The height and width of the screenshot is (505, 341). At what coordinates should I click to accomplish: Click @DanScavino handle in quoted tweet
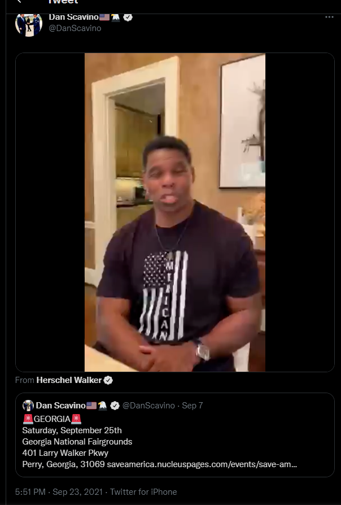tap(149, 406)
